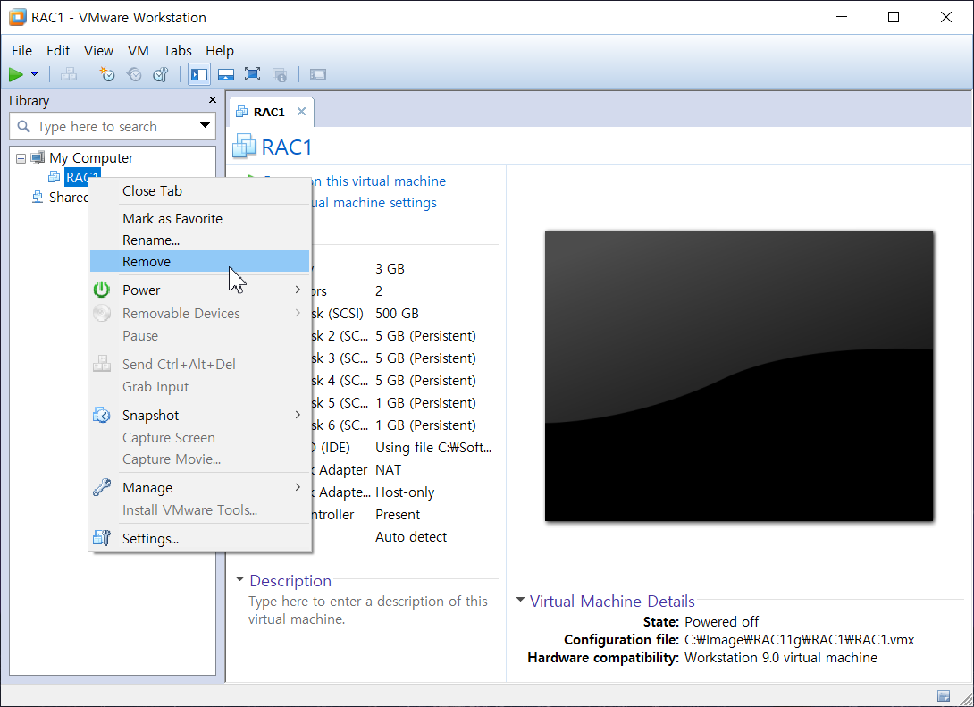
Task: Open the VM menu
Action: (x=138, y=50)
